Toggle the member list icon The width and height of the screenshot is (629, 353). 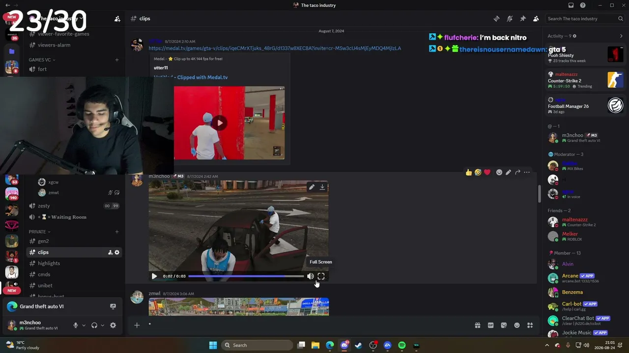click(x=536, y=19)
